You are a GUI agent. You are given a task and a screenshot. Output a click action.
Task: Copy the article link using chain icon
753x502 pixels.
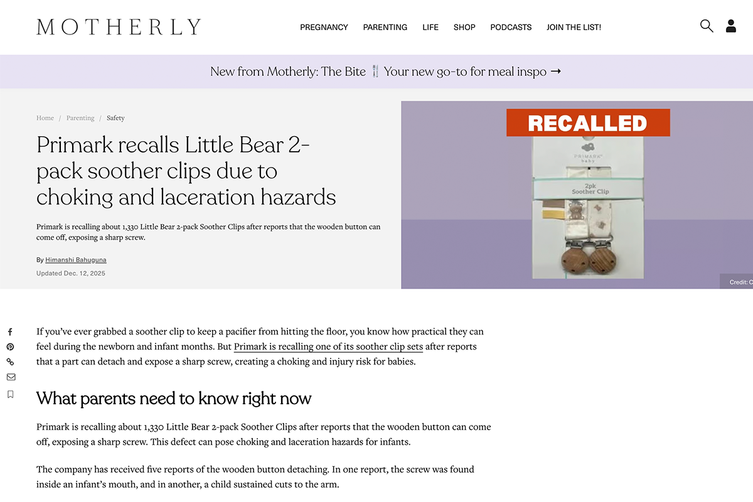10,362
